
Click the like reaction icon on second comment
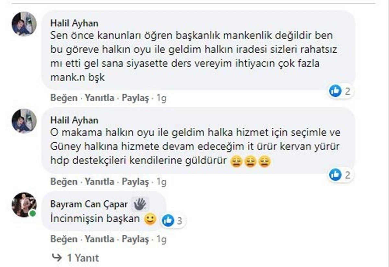[x=335, y=175]
